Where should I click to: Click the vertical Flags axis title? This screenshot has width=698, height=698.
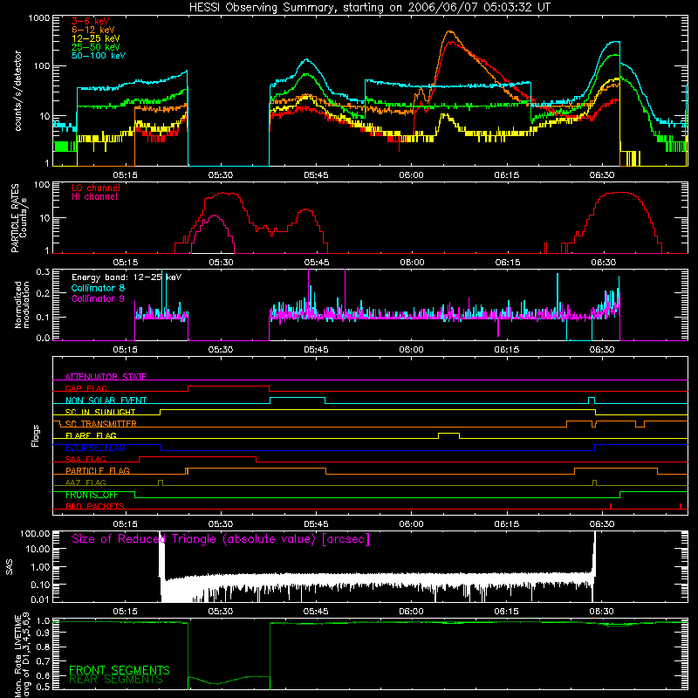click(36, 435)
